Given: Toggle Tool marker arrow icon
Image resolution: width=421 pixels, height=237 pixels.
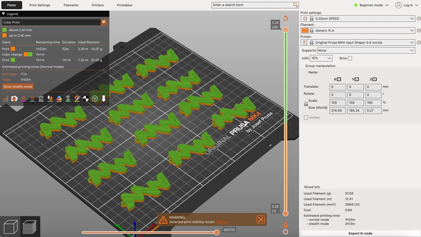Looking at the screenshot, I should pos(104,99).
